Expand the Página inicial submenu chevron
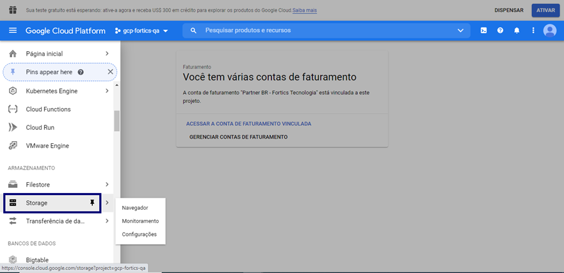Screen dimensions: 564x273 (x=107, y=54)
